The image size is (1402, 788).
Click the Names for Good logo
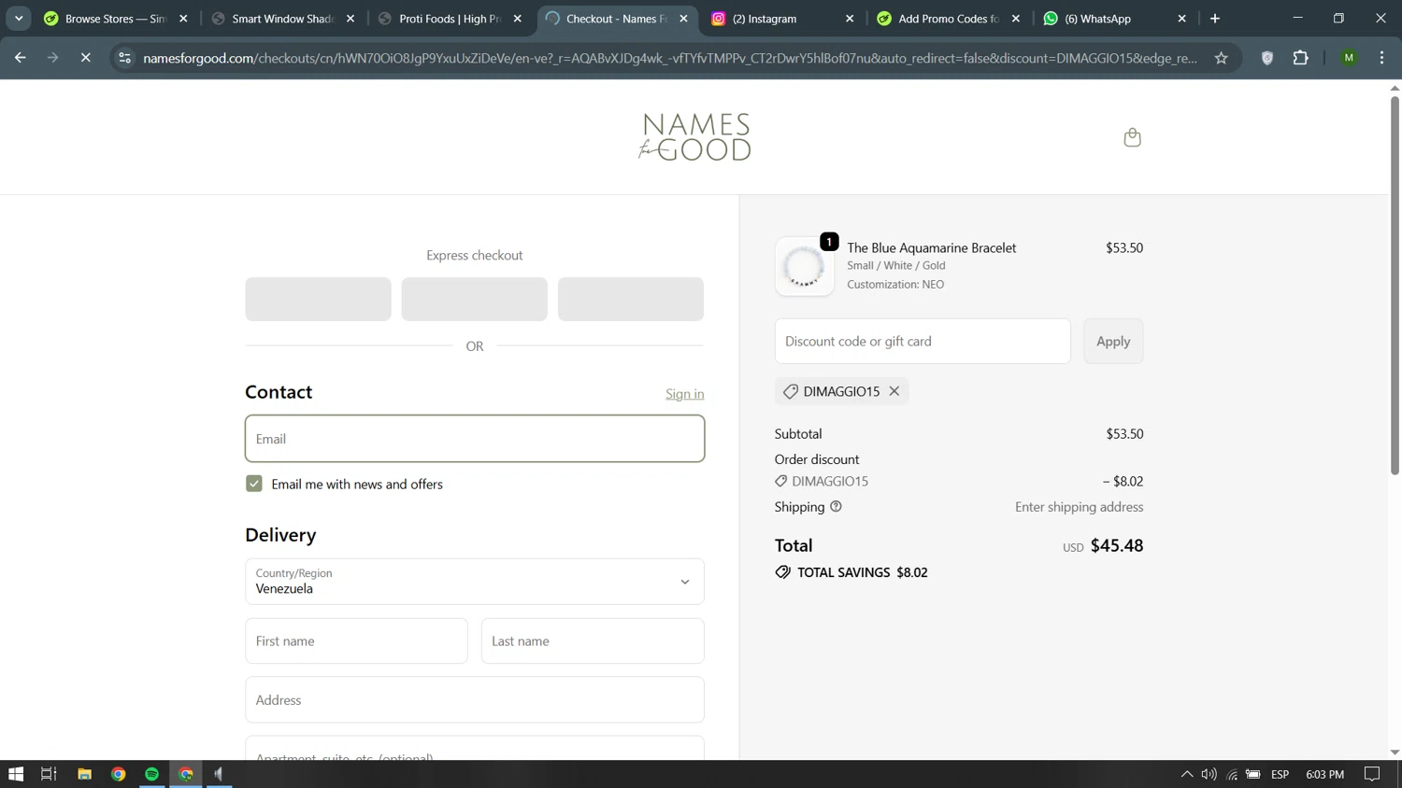(695, 137)
